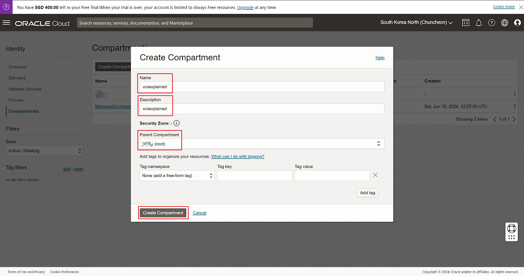
Task: Open the State filter dropdown
Action: (44, 151)
